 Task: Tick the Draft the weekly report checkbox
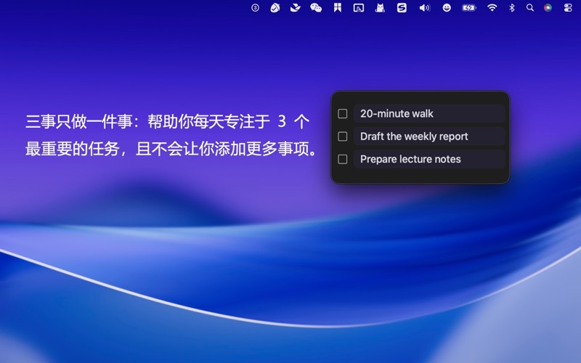pyautogui.click(x=343, y=136)
